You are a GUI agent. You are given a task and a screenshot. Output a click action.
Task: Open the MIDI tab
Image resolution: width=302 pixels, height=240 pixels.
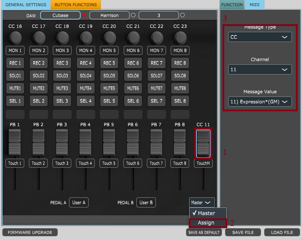tap(254, 5)
